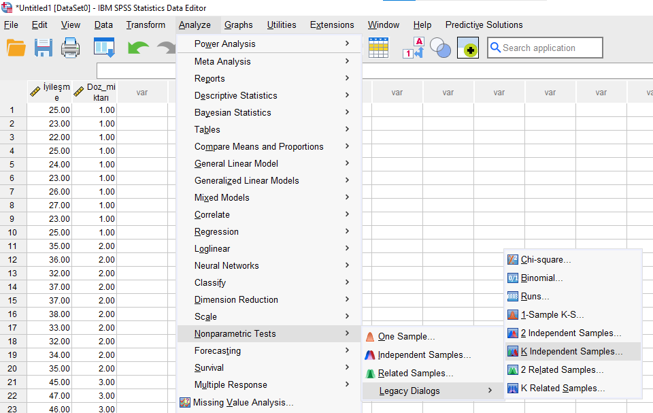Click the Chi-square legacy dialog icon

513,260
